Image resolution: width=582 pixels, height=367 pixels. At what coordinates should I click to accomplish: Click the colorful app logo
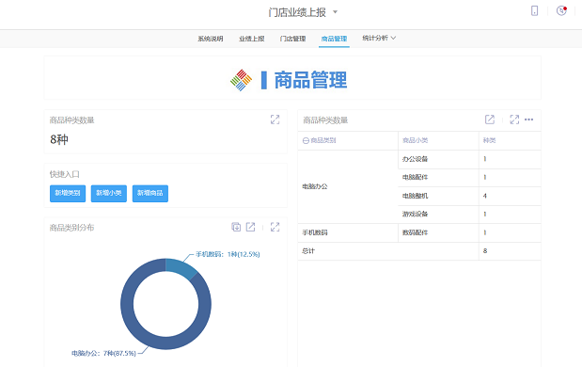pyautogui.click(x=241, y=80)
